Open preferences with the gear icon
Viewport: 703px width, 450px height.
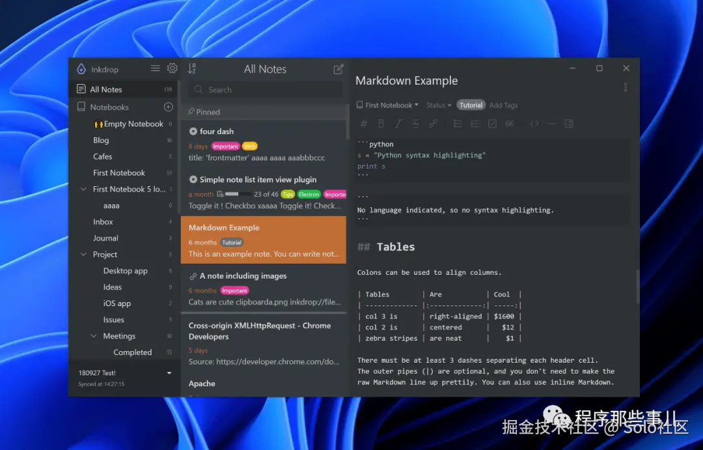click(172, 68)
